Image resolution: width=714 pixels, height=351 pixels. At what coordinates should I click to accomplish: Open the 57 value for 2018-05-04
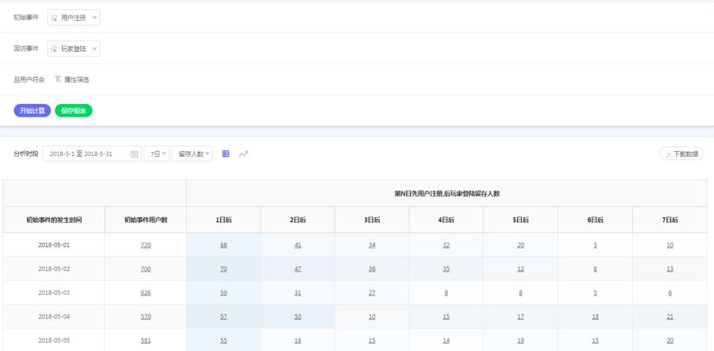click(223, 316)
